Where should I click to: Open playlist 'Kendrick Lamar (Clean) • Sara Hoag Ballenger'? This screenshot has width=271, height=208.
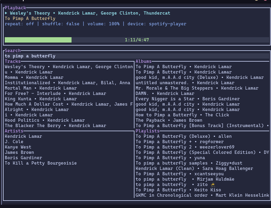[x=194, y=169]
